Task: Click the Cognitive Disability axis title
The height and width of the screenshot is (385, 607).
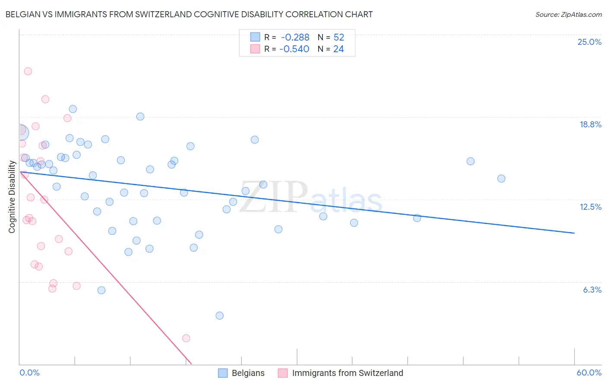Action: pyautogui.click(x=12, y=197)
